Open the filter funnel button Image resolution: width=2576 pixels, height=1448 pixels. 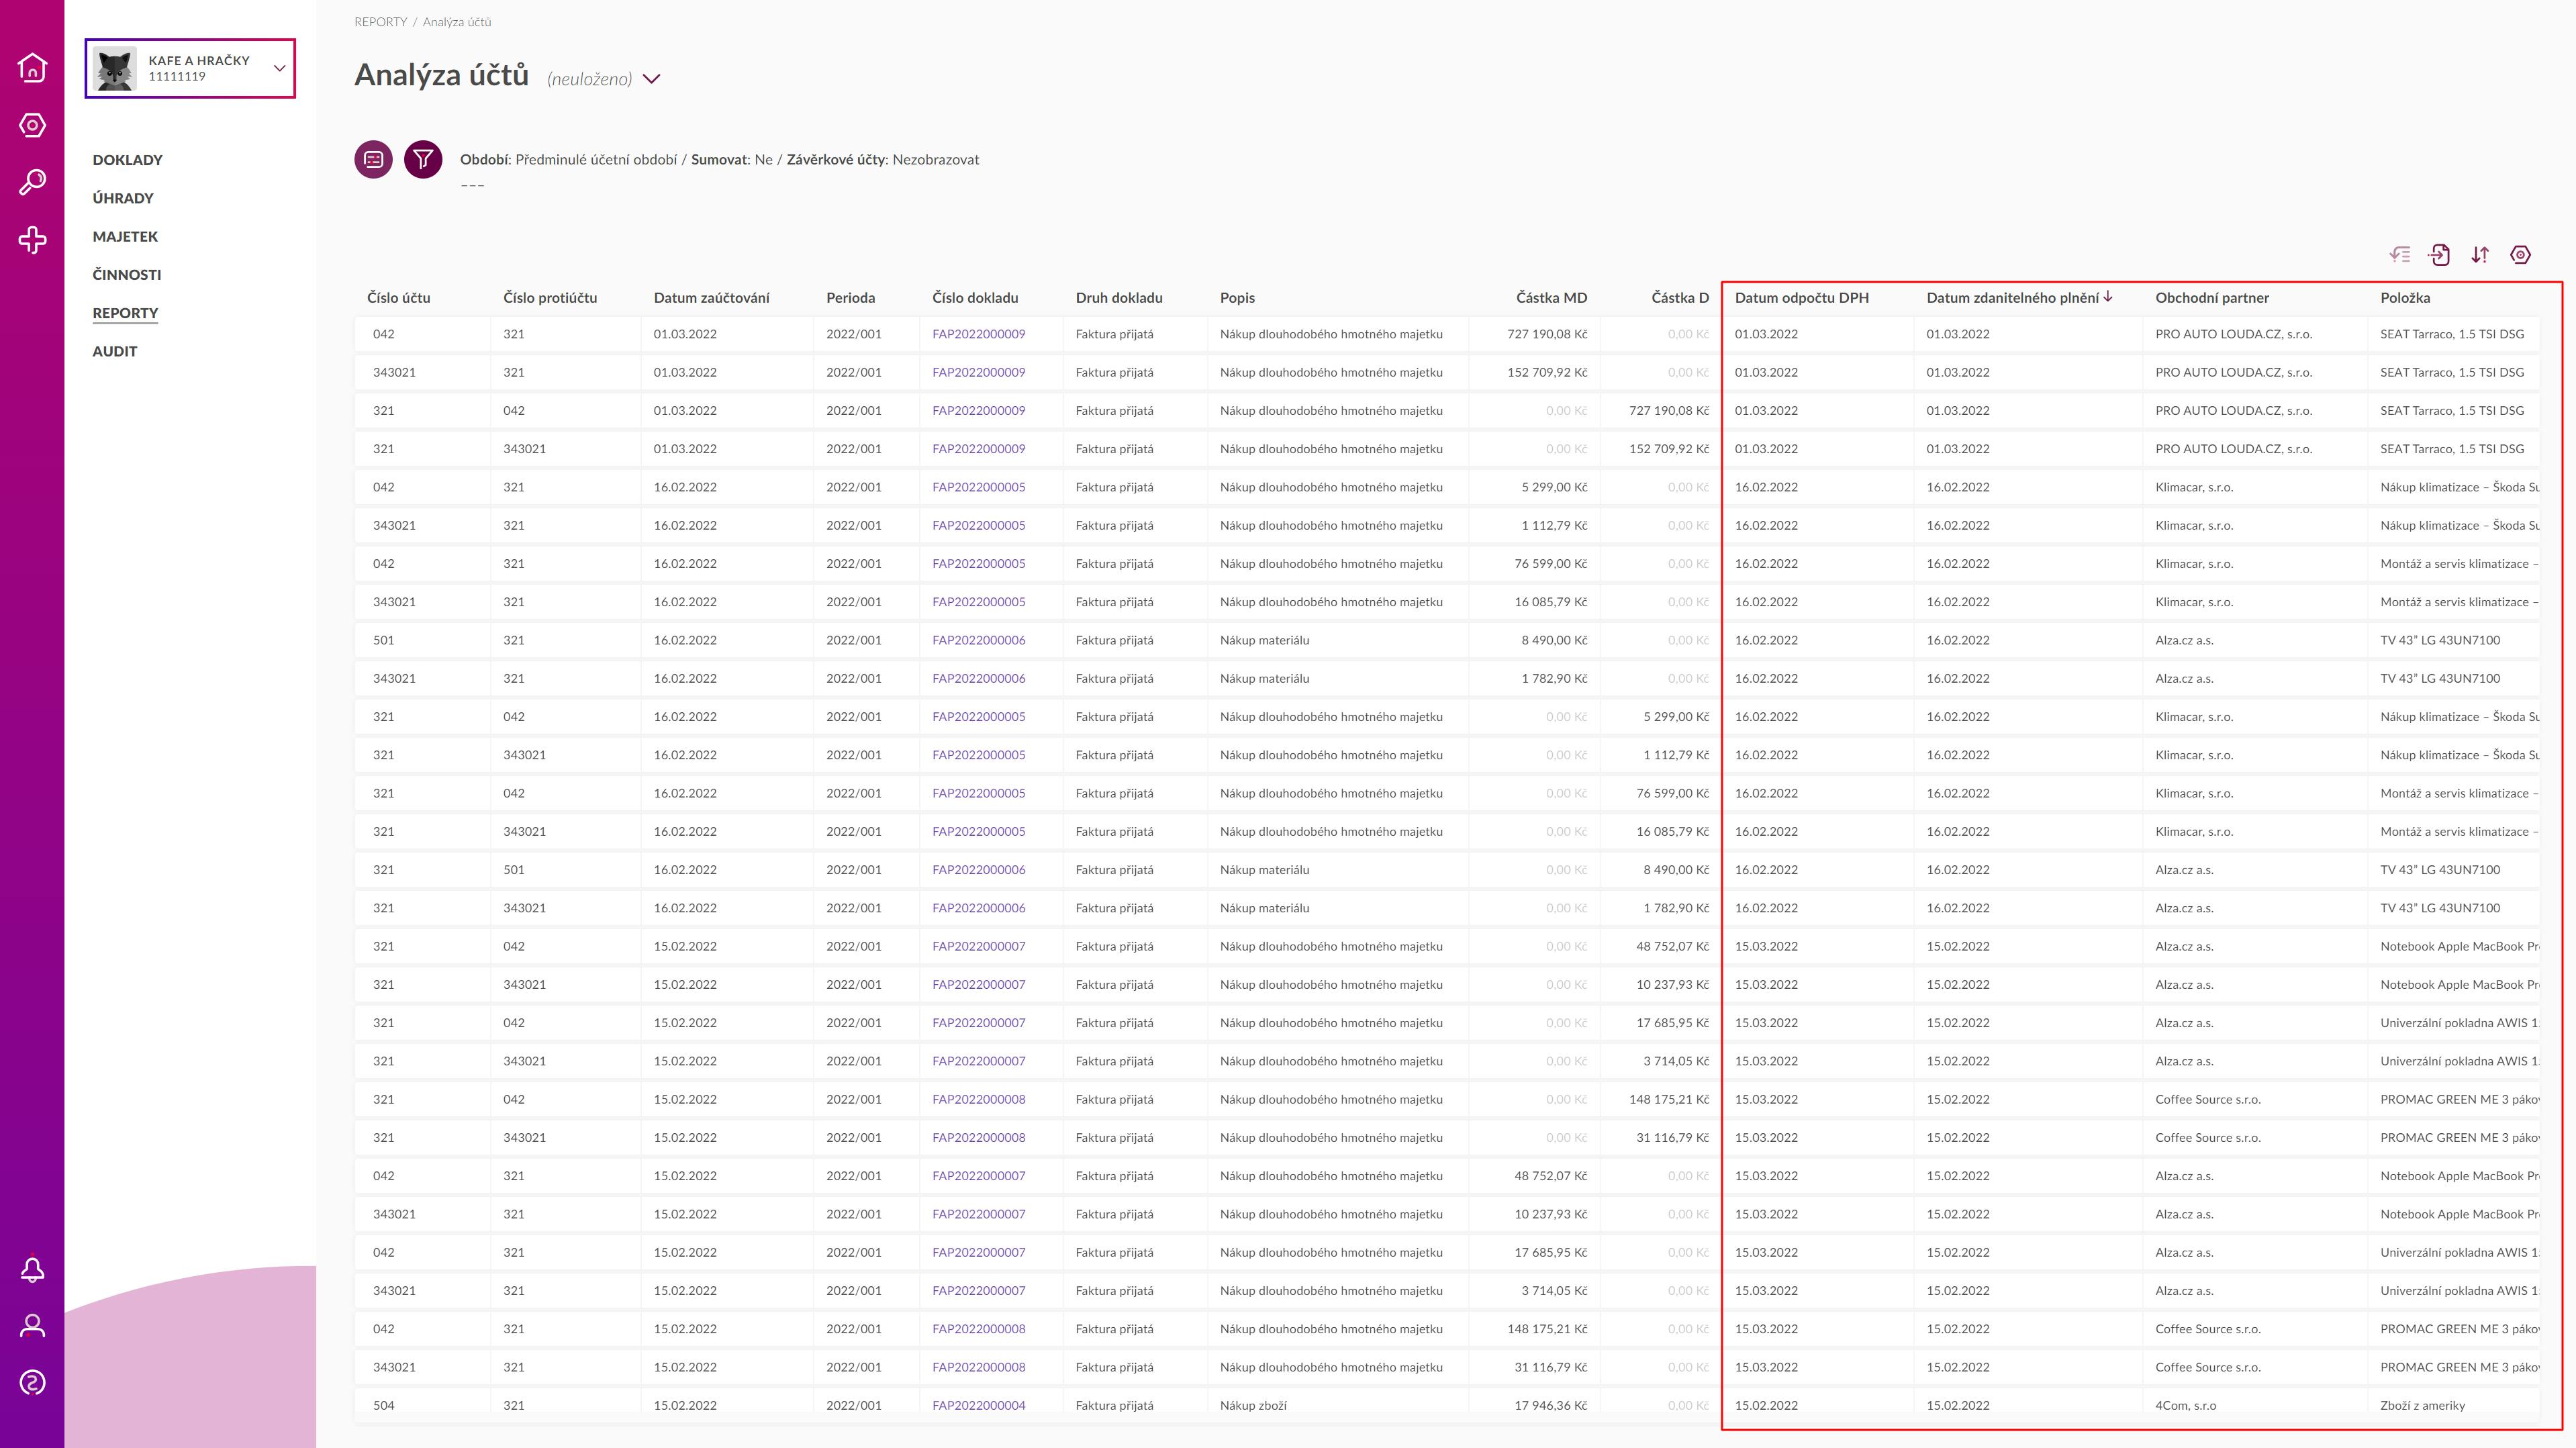pyautogui.click(x=423, y=159)
